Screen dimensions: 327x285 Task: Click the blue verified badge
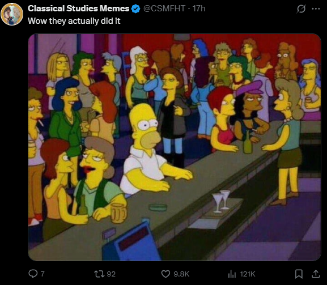click(136, 8)
